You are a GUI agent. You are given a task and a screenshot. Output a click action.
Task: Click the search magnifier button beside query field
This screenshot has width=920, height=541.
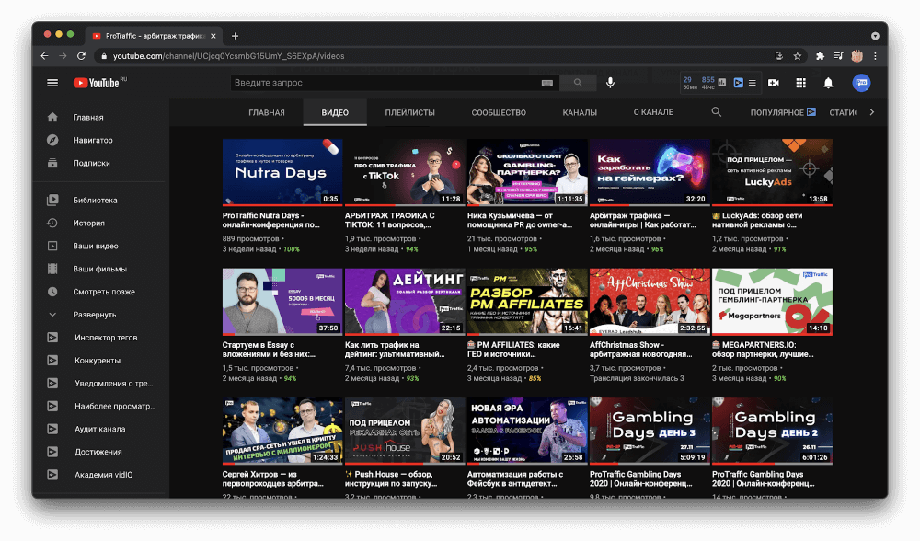(x=578, y=83)
